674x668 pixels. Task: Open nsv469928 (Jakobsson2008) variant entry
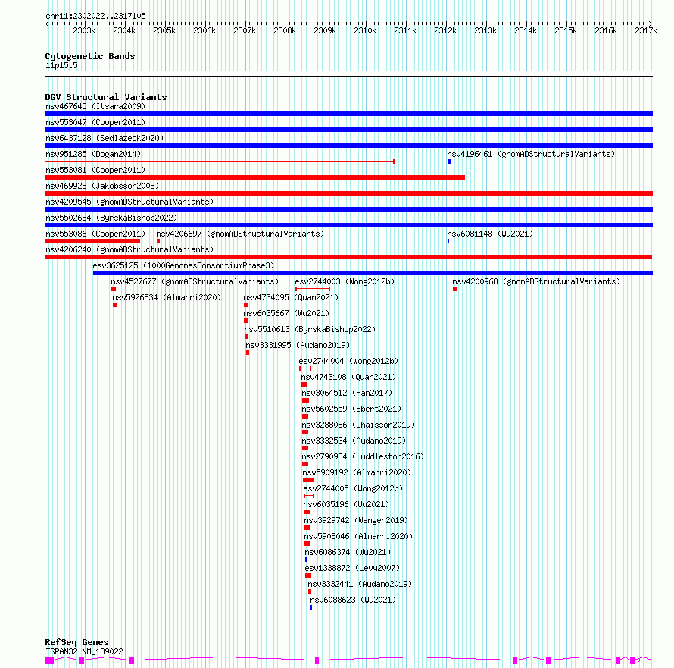[x=102, y=186]
